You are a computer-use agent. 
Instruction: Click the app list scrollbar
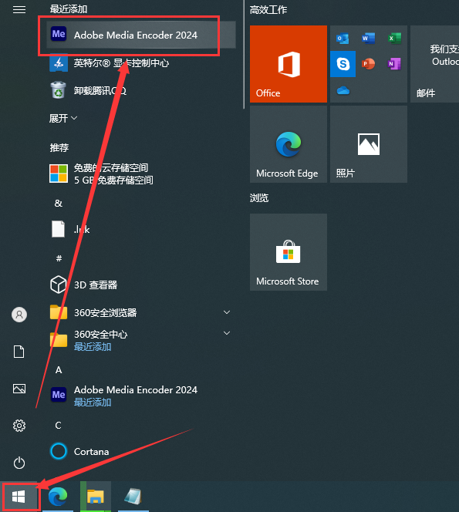244,54
